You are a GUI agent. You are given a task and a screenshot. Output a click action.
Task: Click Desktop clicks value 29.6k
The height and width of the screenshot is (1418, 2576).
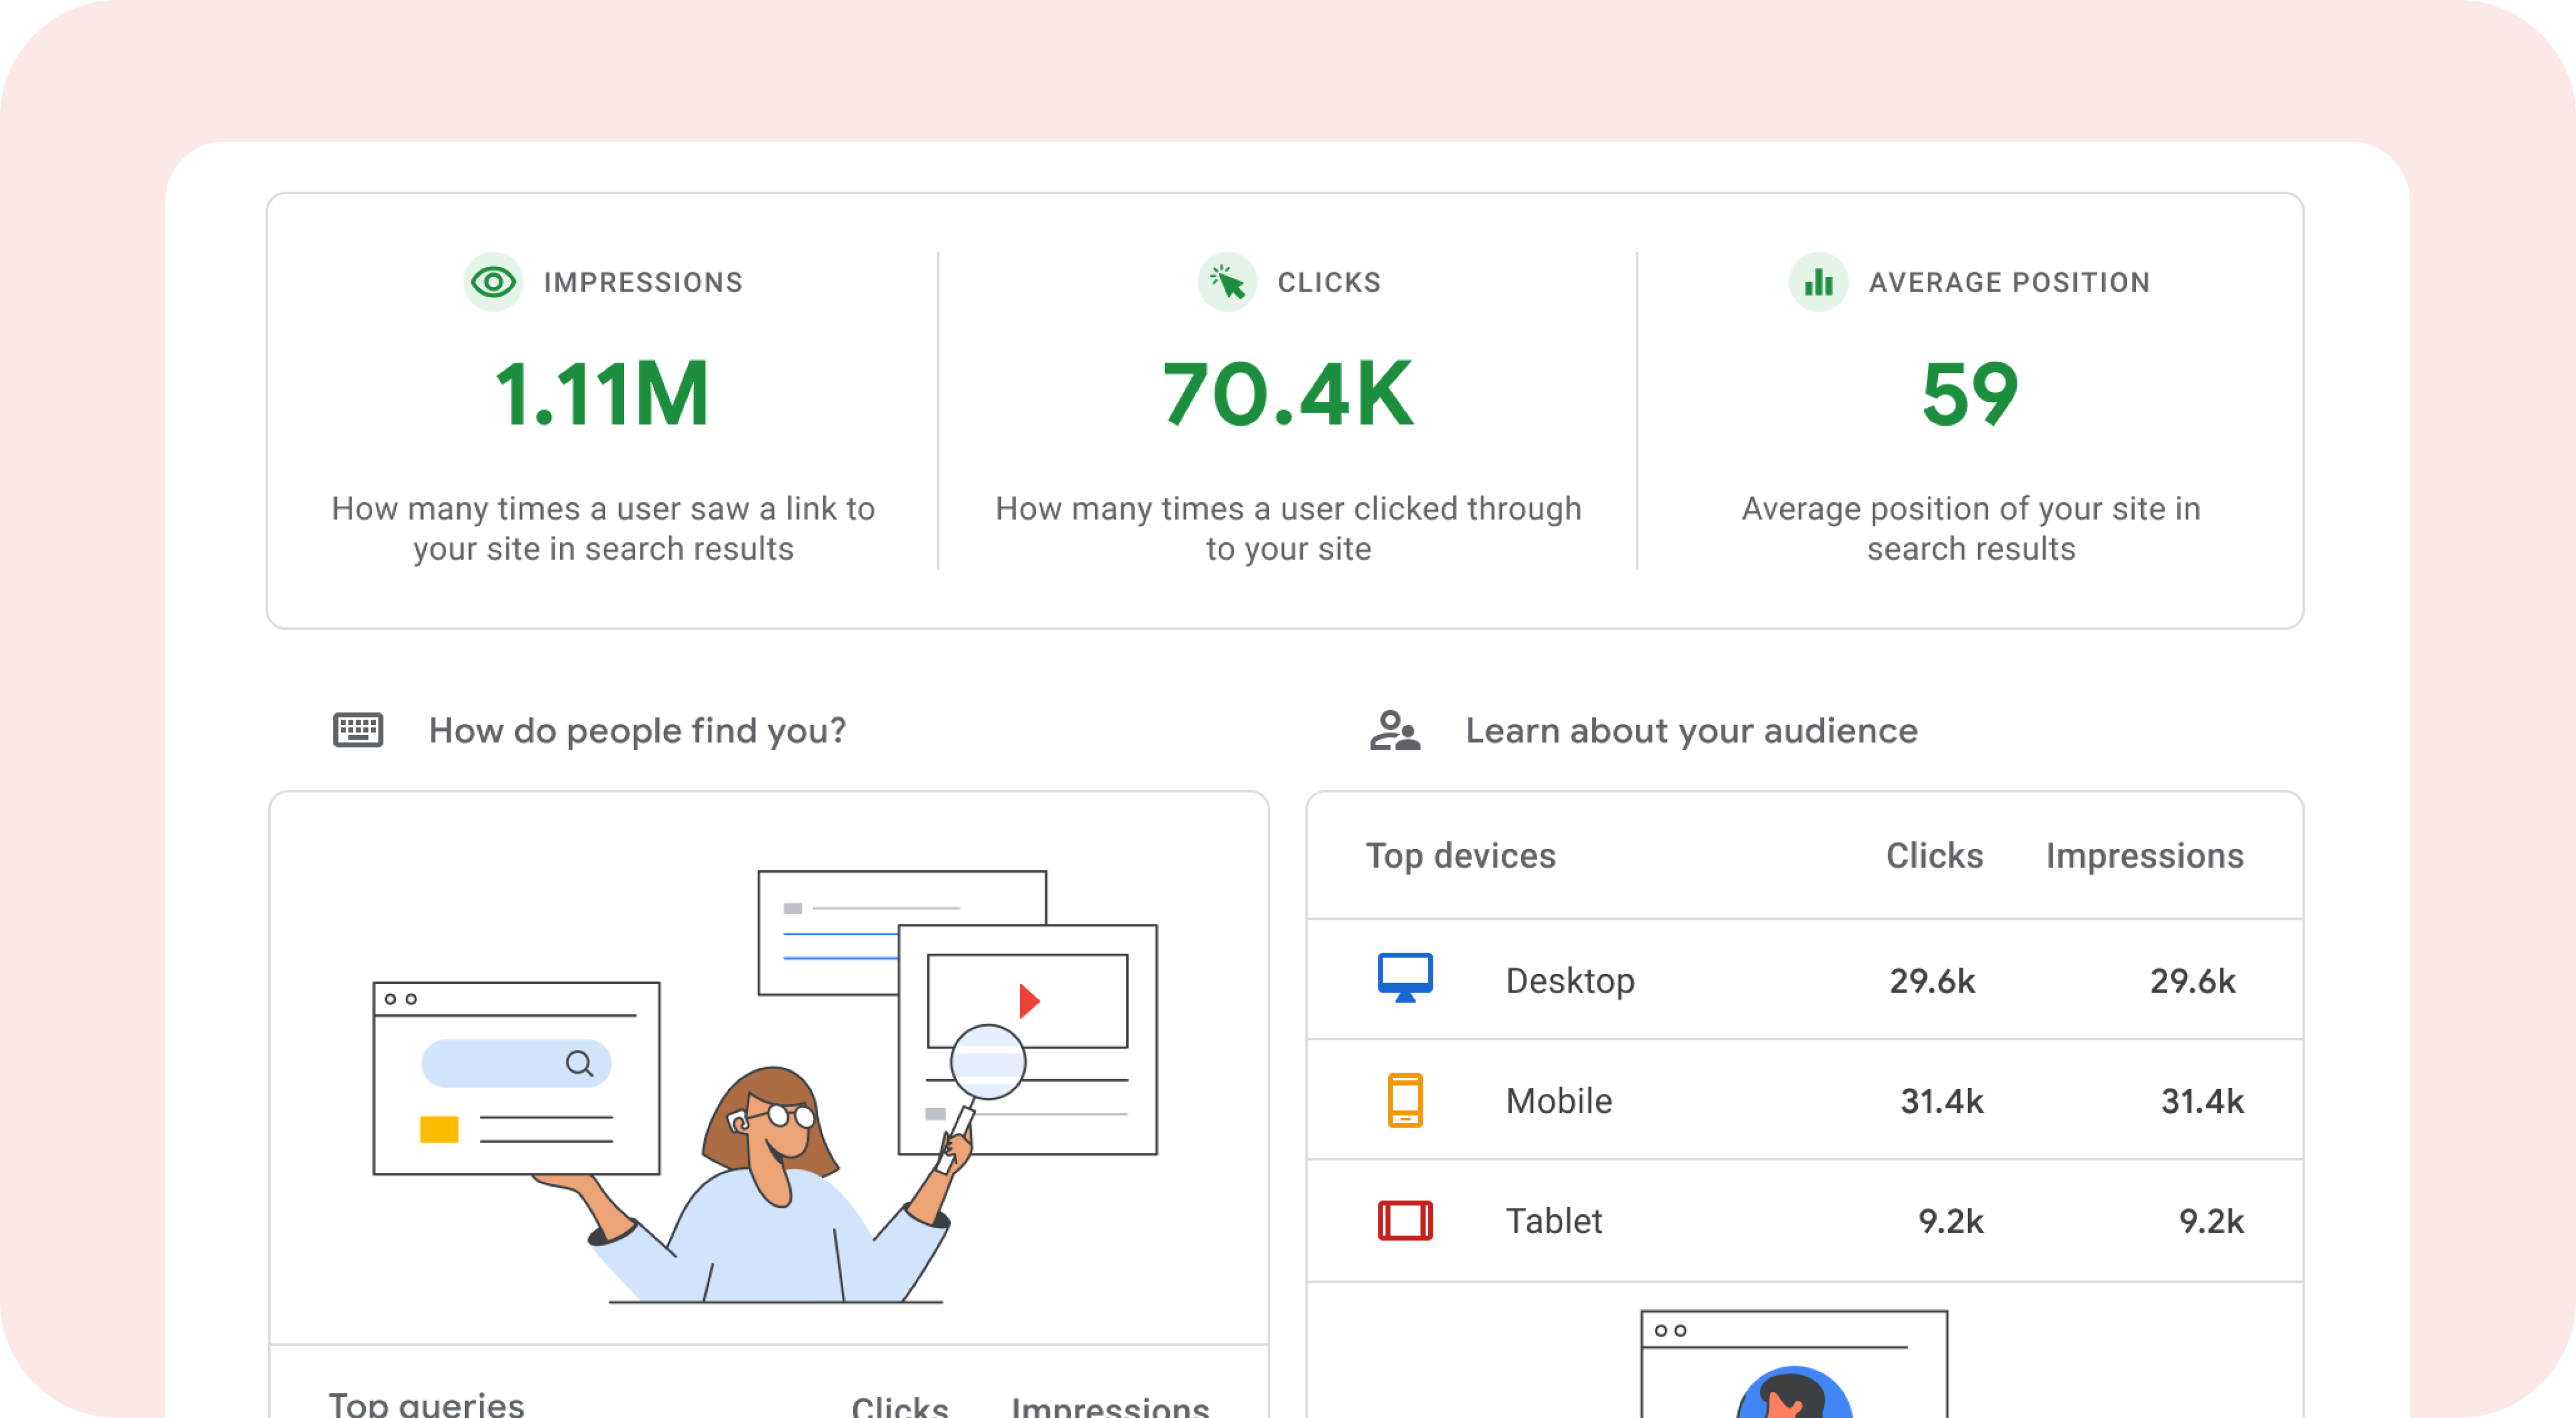click(x=1932, y=981)
